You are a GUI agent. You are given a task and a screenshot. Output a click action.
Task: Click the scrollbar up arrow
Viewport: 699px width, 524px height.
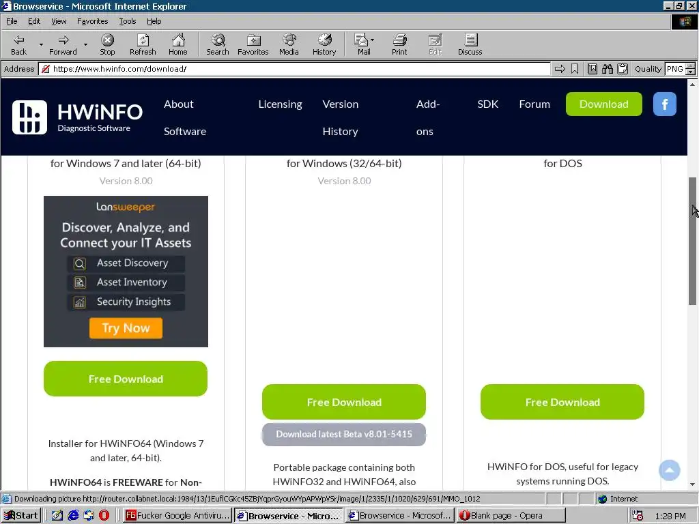click(x=692, y=84)
